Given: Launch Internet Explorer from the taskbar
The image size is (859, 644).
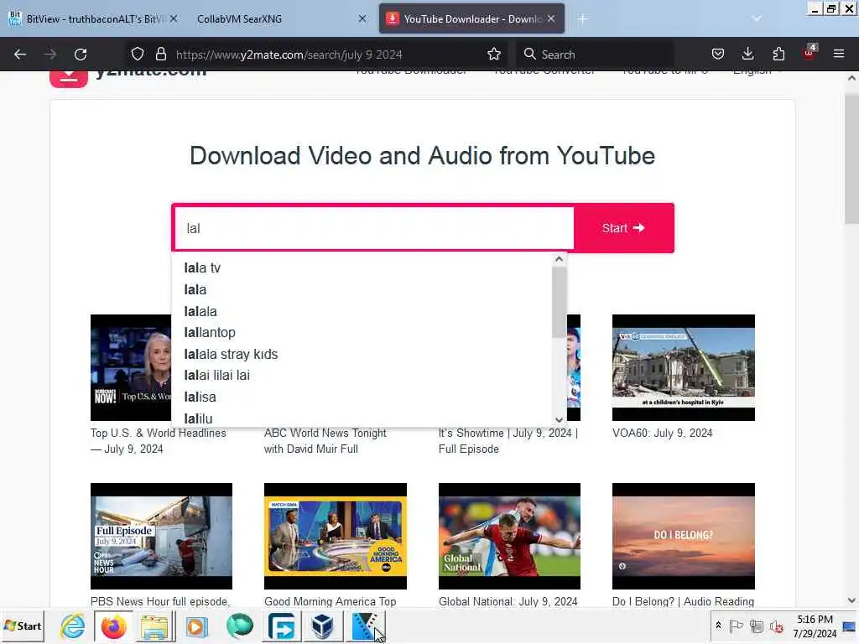Looking at the screenshot, I should (73, 626).
